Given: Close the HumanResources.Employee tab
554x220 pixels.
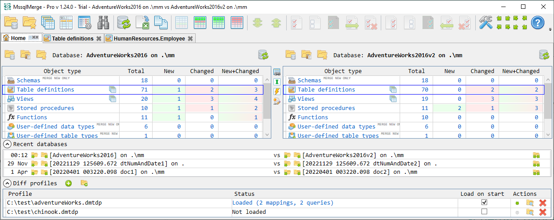Looking at the screenshot, I should point(190,38).
